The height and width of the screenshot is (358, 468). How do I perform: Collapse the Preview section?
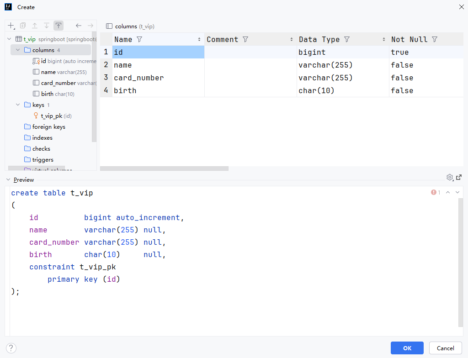[x=8, y=180]
